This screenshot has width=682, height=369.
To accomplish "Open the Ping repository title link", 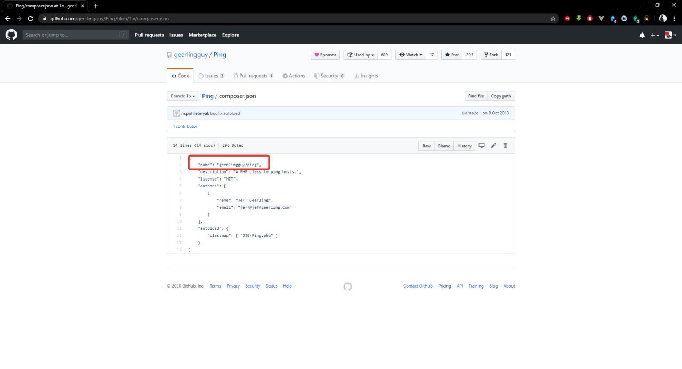I will (220, 55).
